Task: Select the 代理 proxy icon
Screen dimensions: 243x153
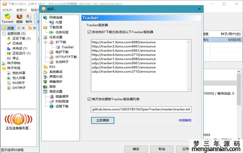Action: tap(52, 22)
